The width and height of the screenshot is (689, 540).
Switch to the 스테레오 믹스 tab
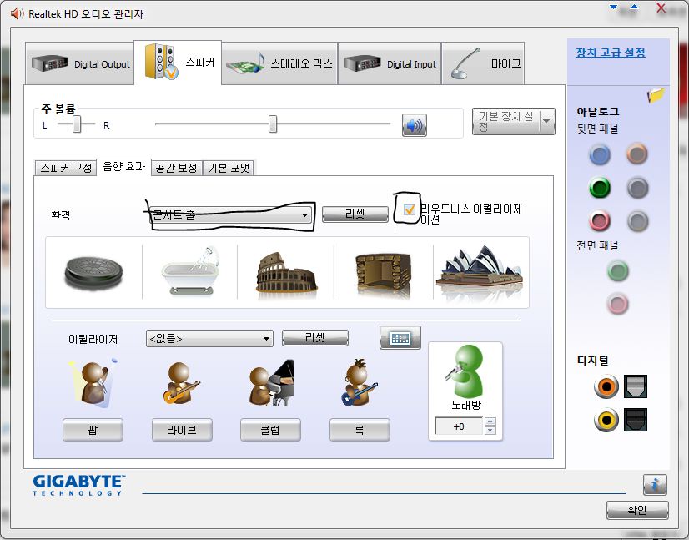(x=280, y=63)
